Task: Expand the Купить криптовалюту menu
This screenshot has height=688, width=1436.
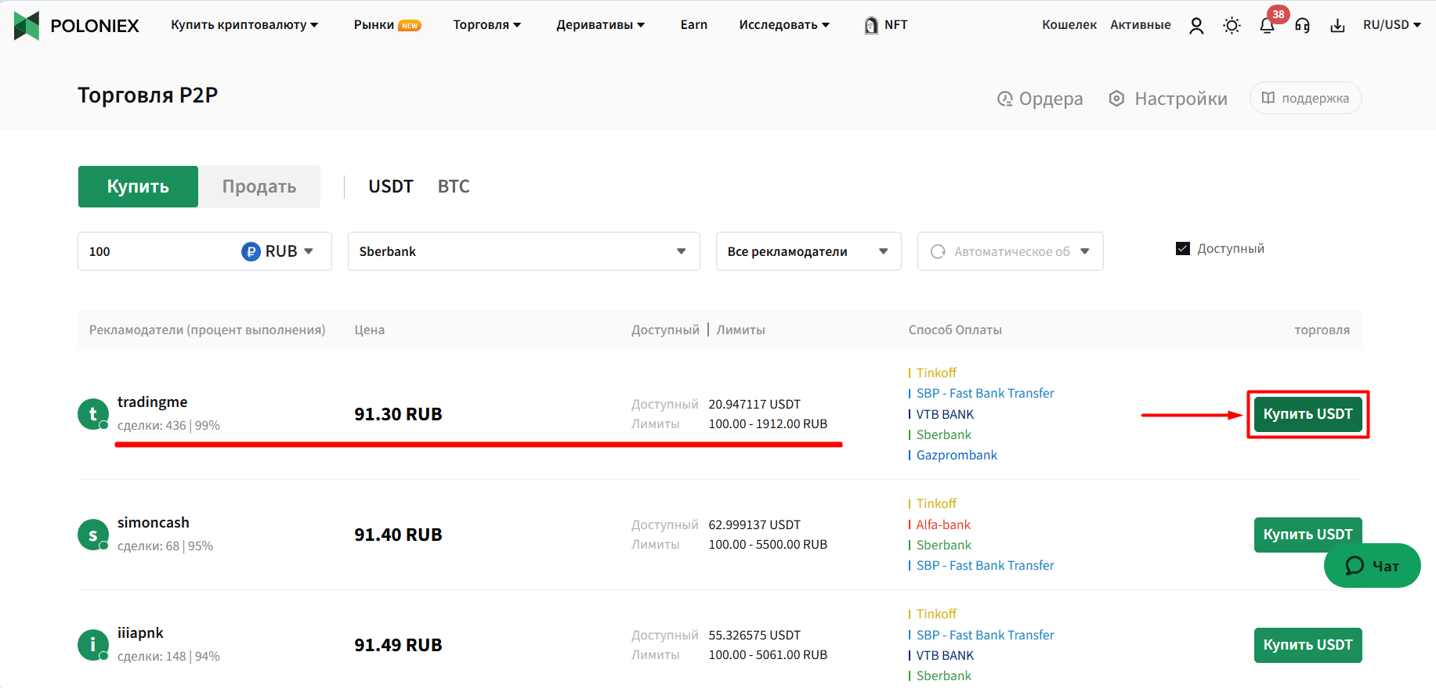Action: tap(244, 25)
